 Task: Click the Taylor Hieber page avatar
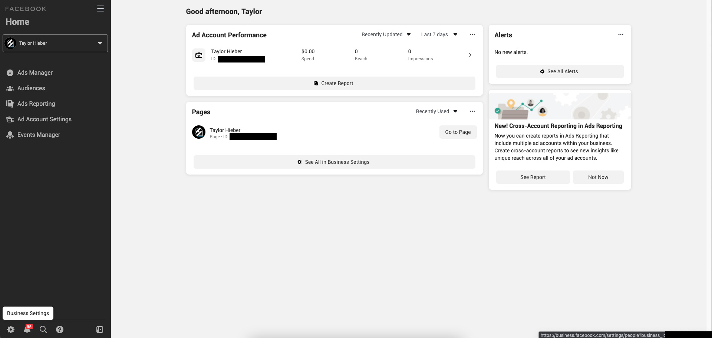(x=199, y=132)
